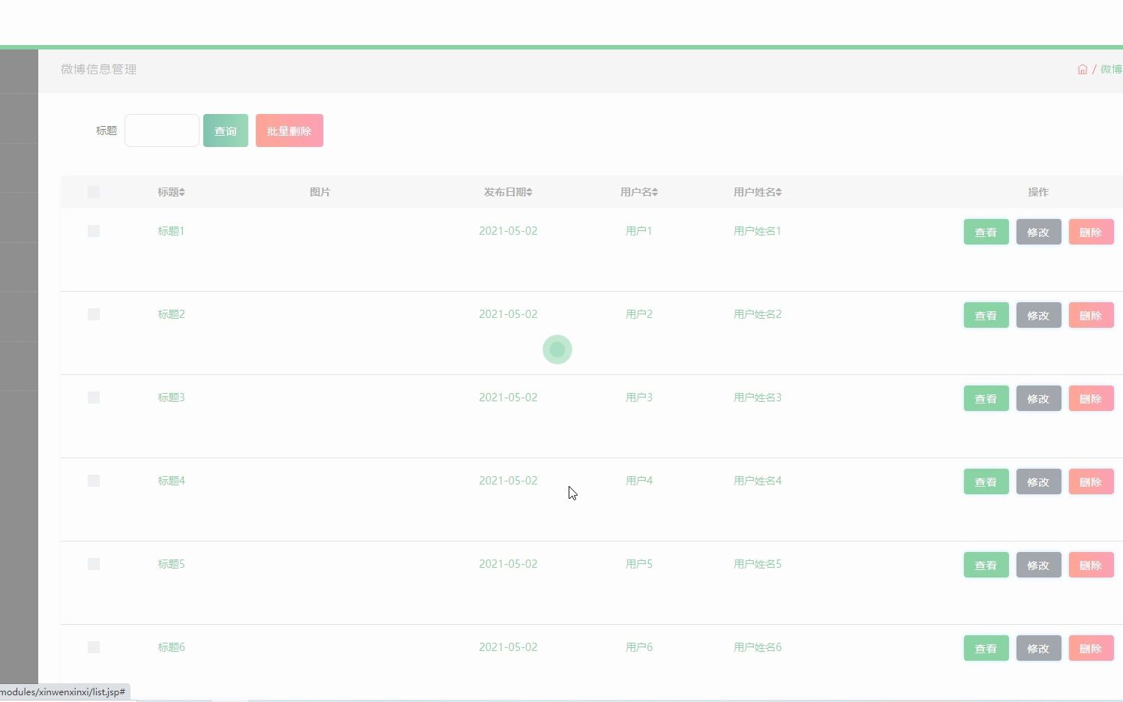Viewport: 1123px width, 702px height.
Task: View the 标题6 row with 查看
Action: 986,648
